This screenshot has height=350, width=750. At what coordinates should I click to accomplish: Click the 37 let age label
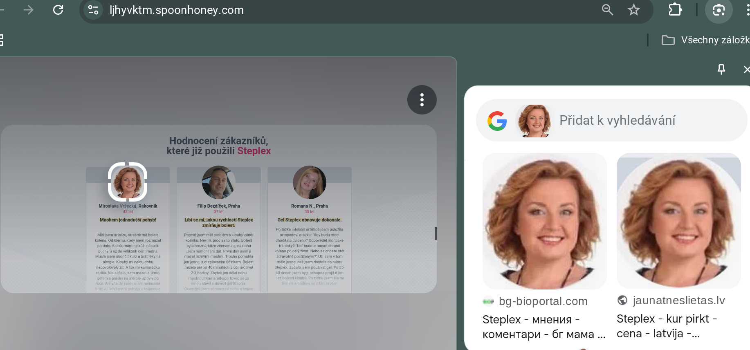[219, 212]
